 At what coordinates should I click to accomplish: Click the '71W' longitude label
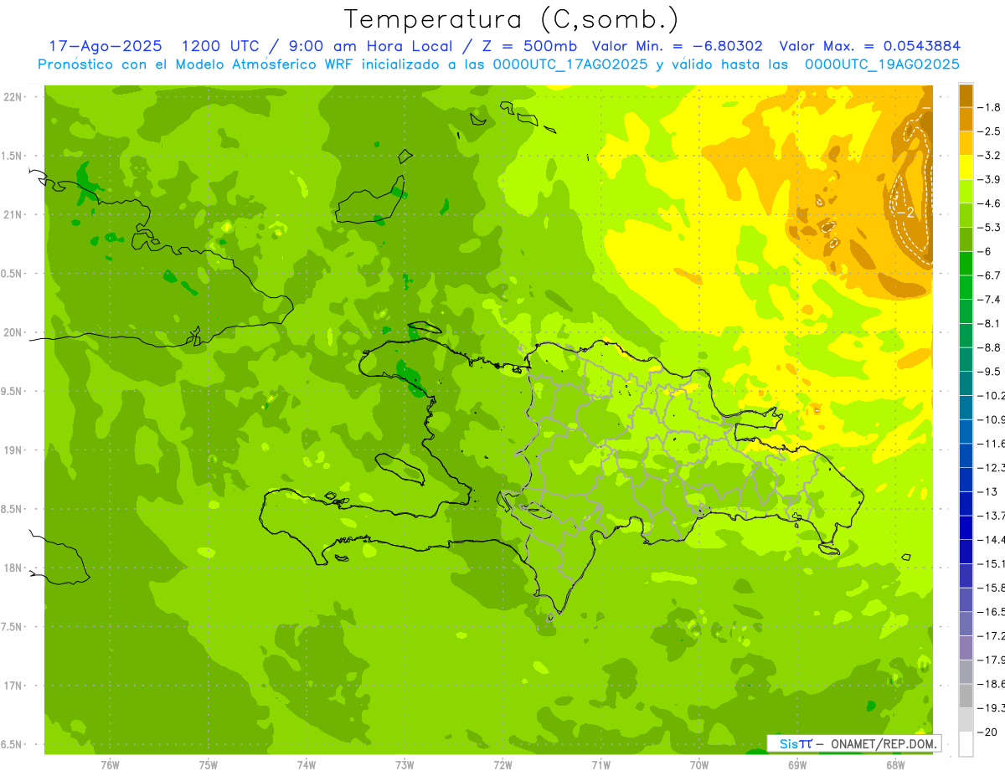click(x=600, y=764)
